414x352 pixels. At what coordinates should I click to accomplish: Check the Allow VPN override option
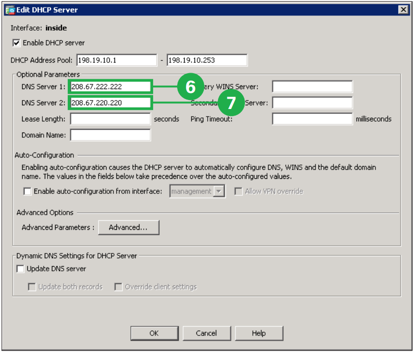pyautogui.click(x=238, y=192)
